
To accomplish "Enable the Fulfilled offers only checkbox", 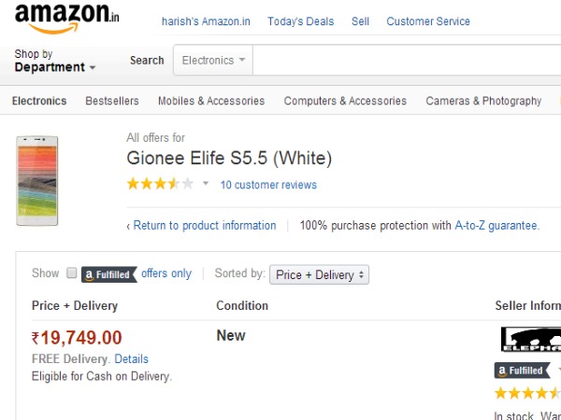I will pyautogui.click(x=71, y=273).
